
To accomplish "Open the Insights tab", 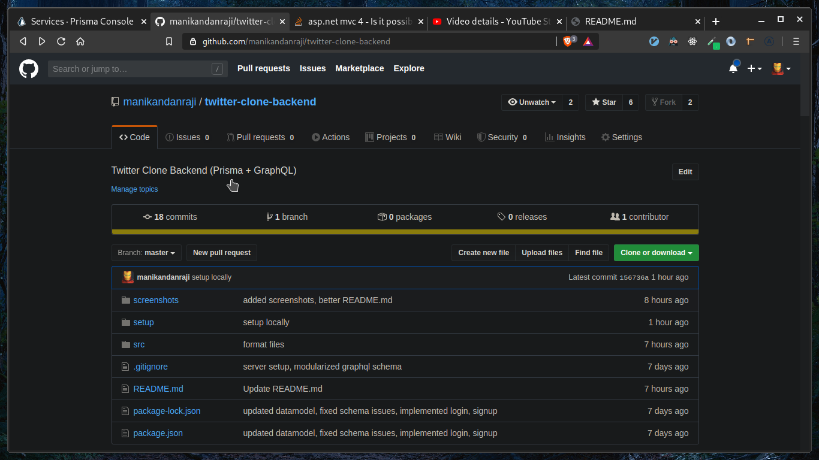I will tap(565, 137).
